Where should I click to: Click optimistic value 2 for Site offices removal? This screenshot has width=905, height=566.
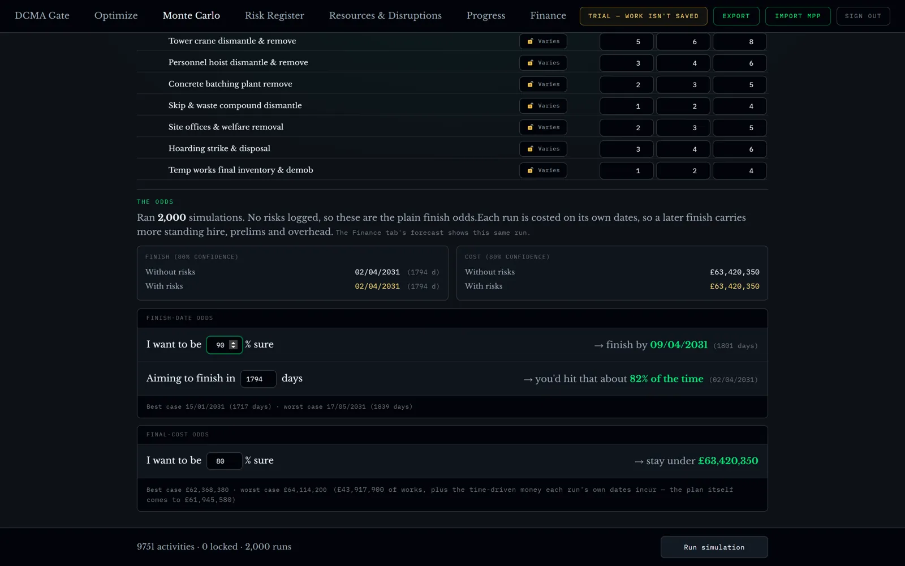pyautogui.click(x=627, y=127)
